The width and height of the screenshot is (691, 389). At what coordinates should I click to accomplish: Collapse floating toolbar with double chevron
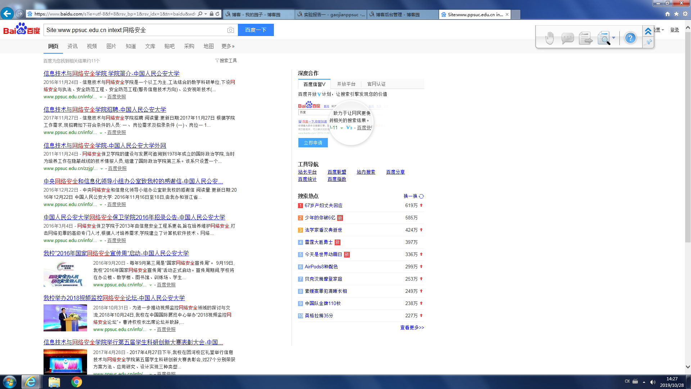point(648,31)
